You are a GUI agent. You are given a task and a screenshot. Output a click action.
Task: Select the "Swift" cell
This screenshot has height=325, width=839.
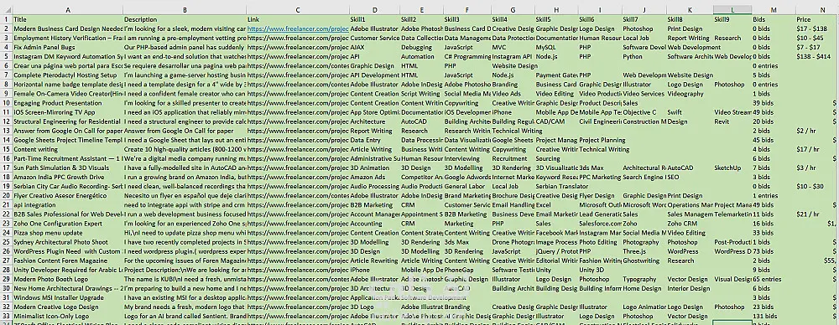pyautogui.click(x=690, y=113)
